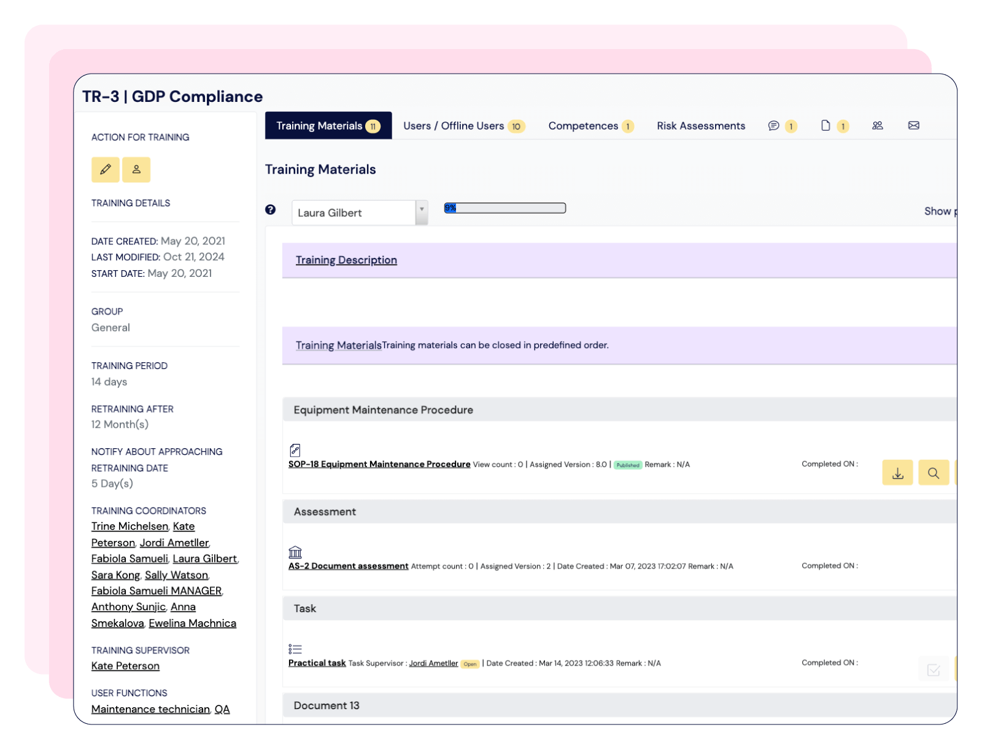Open the Competences tab

pyautogui.click(x=590, y=126)
